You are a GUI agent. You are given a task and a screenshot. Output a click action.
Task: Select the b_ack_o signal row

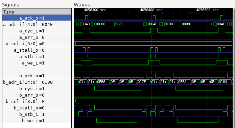coord(37,76)
